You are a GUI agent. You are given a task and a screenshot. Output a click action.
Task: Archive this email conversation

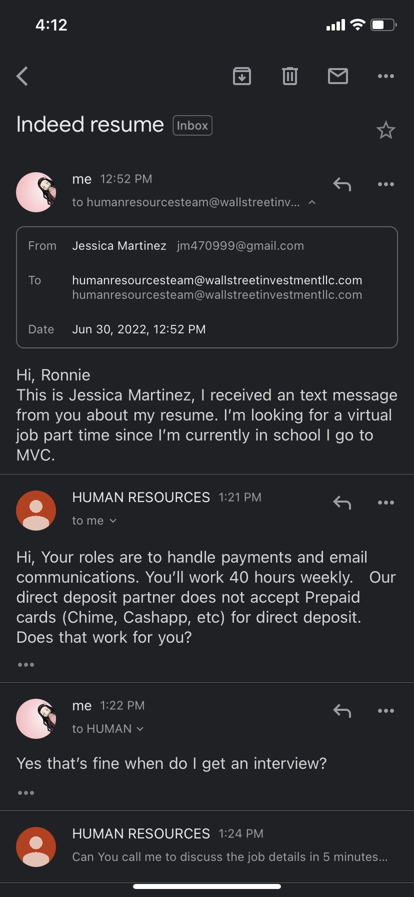242,76
